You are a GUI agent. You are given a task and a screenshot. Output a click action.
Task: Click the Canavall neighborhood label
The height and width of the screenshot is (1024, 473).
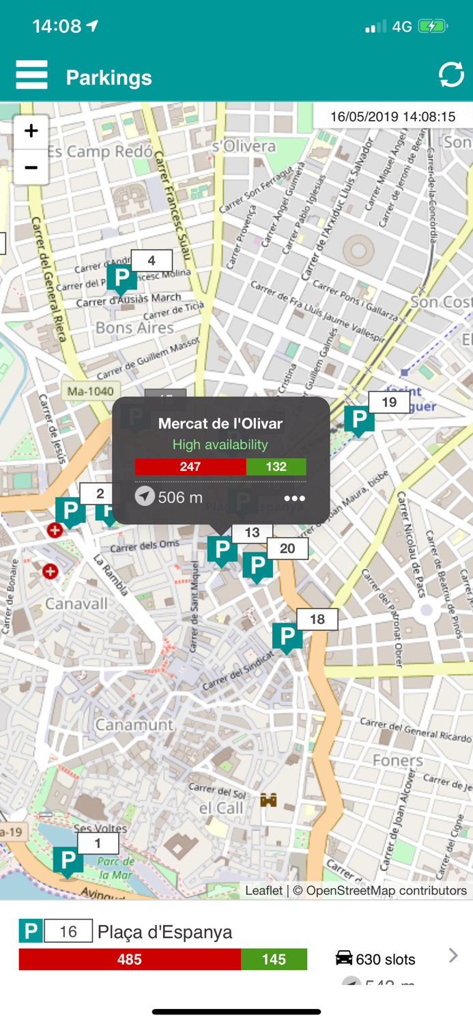[x=76, y=603]
